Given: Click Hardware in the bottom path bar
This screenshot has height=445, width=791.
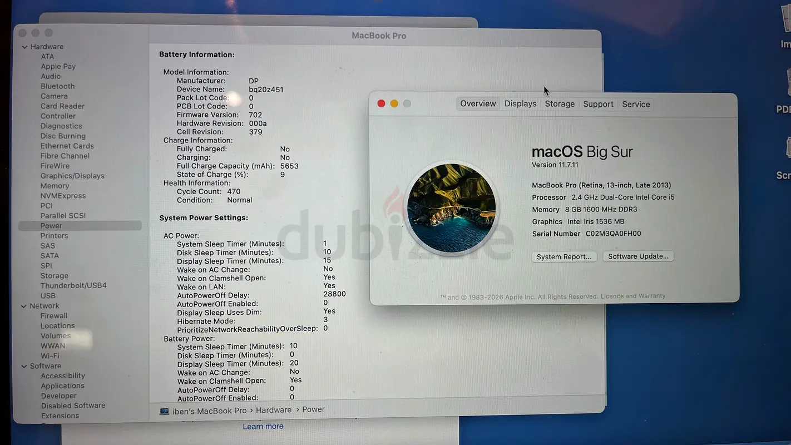Looking at the screenshot, I should point(274,410).
